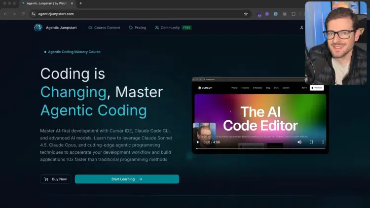Open the site information icon in the address bar
This screenshot has height=208, width=370.
(x=34, y=14)
